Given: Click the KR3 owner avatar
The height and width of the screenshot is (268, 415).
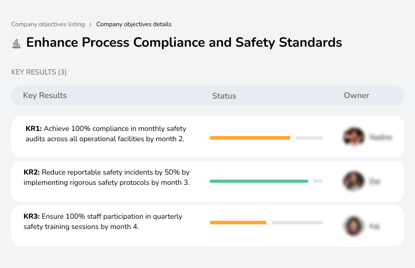Looking at the screenshot, I should pyautogui.click(x=354, y=226).
